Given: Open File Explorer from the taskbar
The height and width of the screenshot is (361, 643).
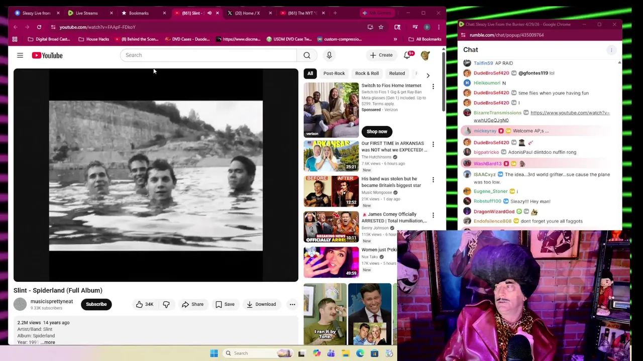Looking at the screenshot, I should pos(346,353).
